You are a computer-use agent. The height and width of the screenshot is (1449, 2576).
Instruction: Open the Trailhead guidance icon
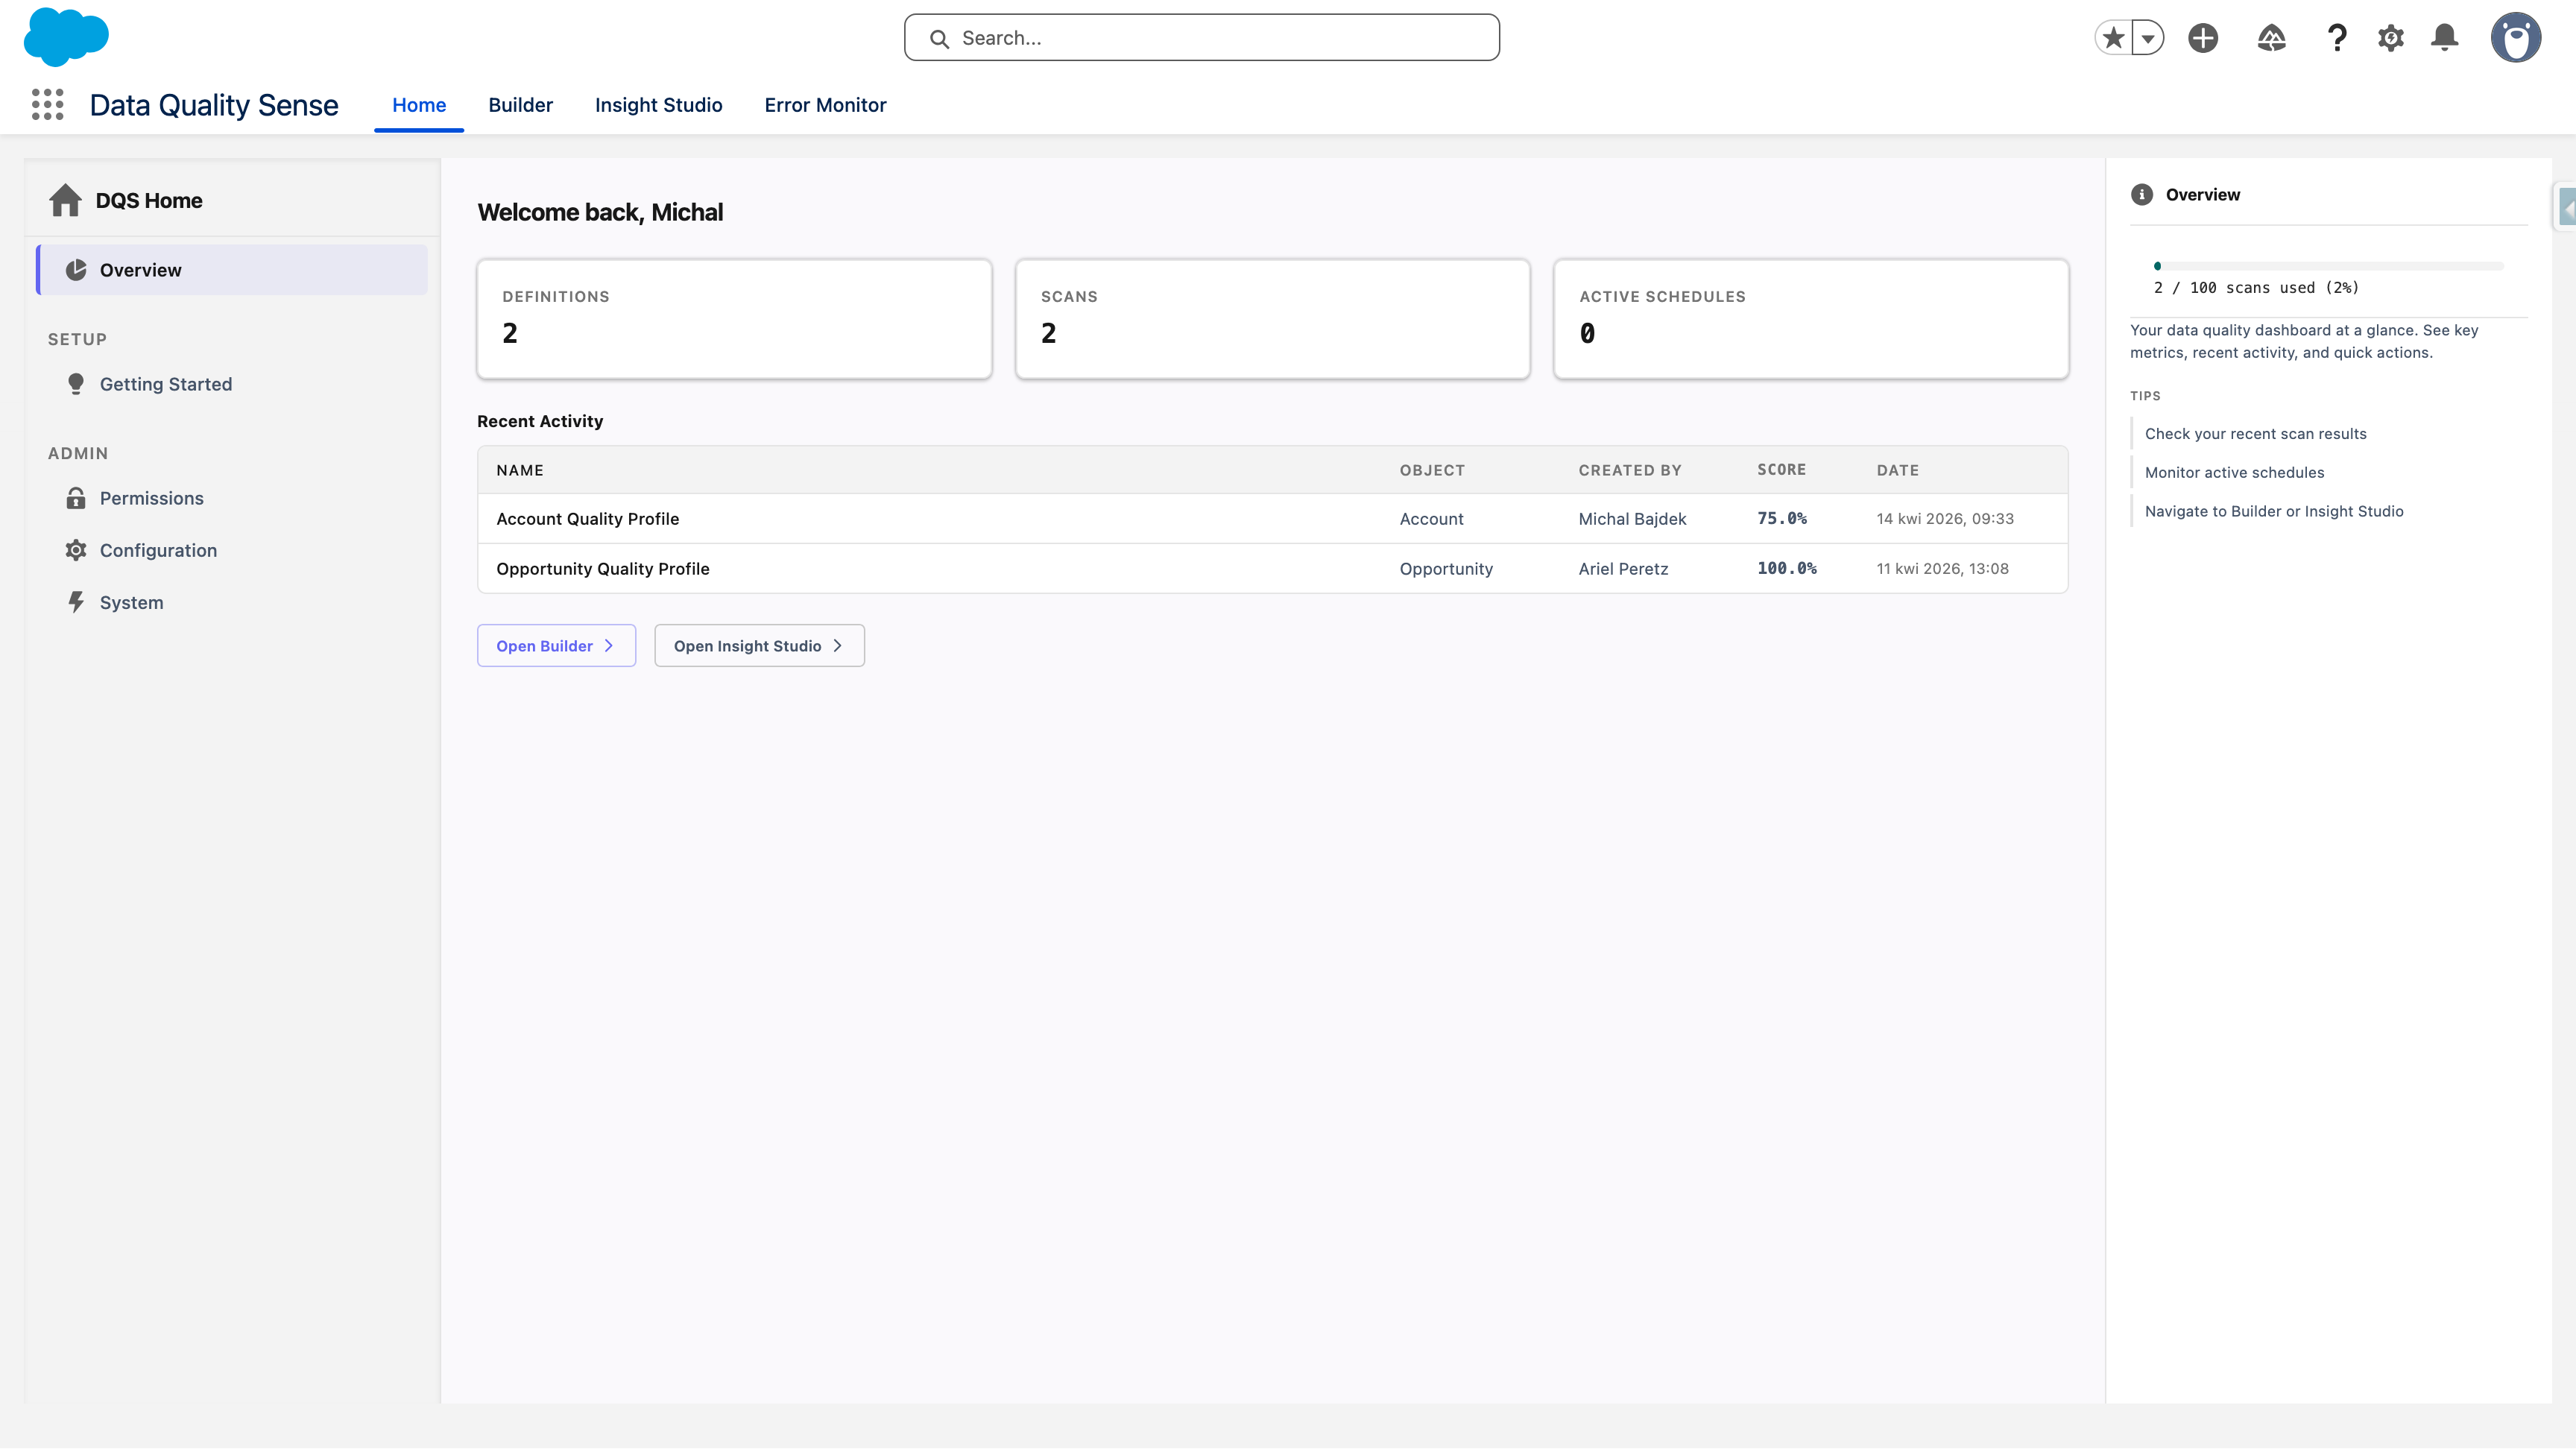2272,38
